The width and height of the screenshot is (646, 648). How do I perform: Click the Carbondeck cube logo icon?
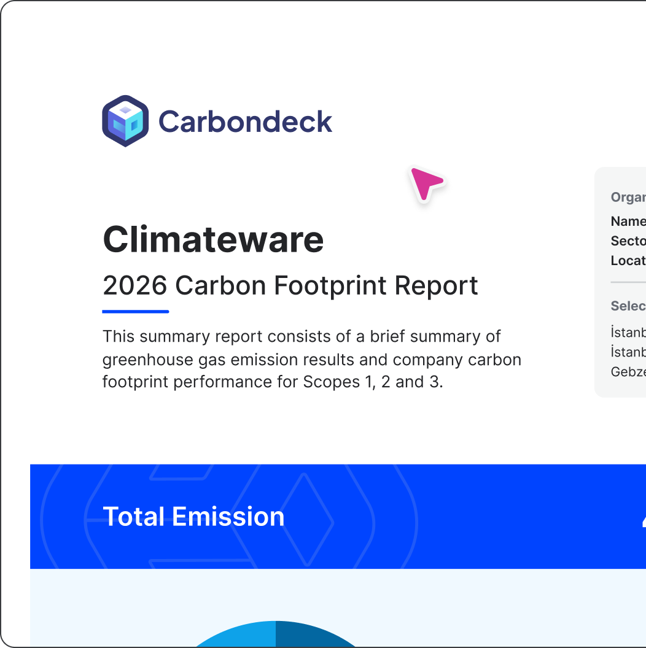click(x=125, y=121)
